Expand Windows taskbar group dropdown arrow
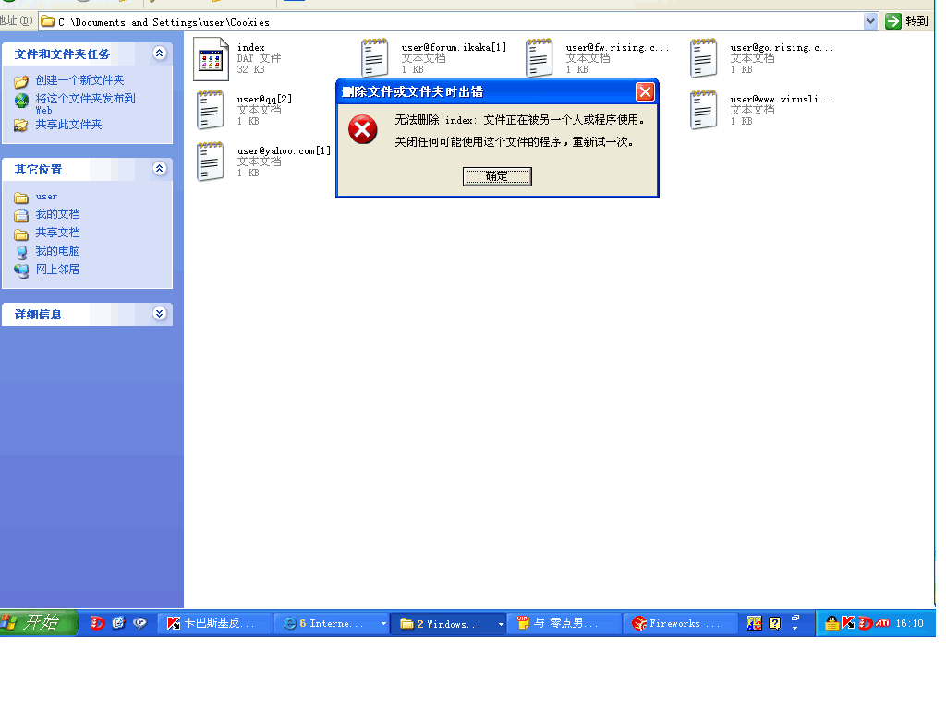Viewport: 946px width, 709px height. tap(501, 624)
